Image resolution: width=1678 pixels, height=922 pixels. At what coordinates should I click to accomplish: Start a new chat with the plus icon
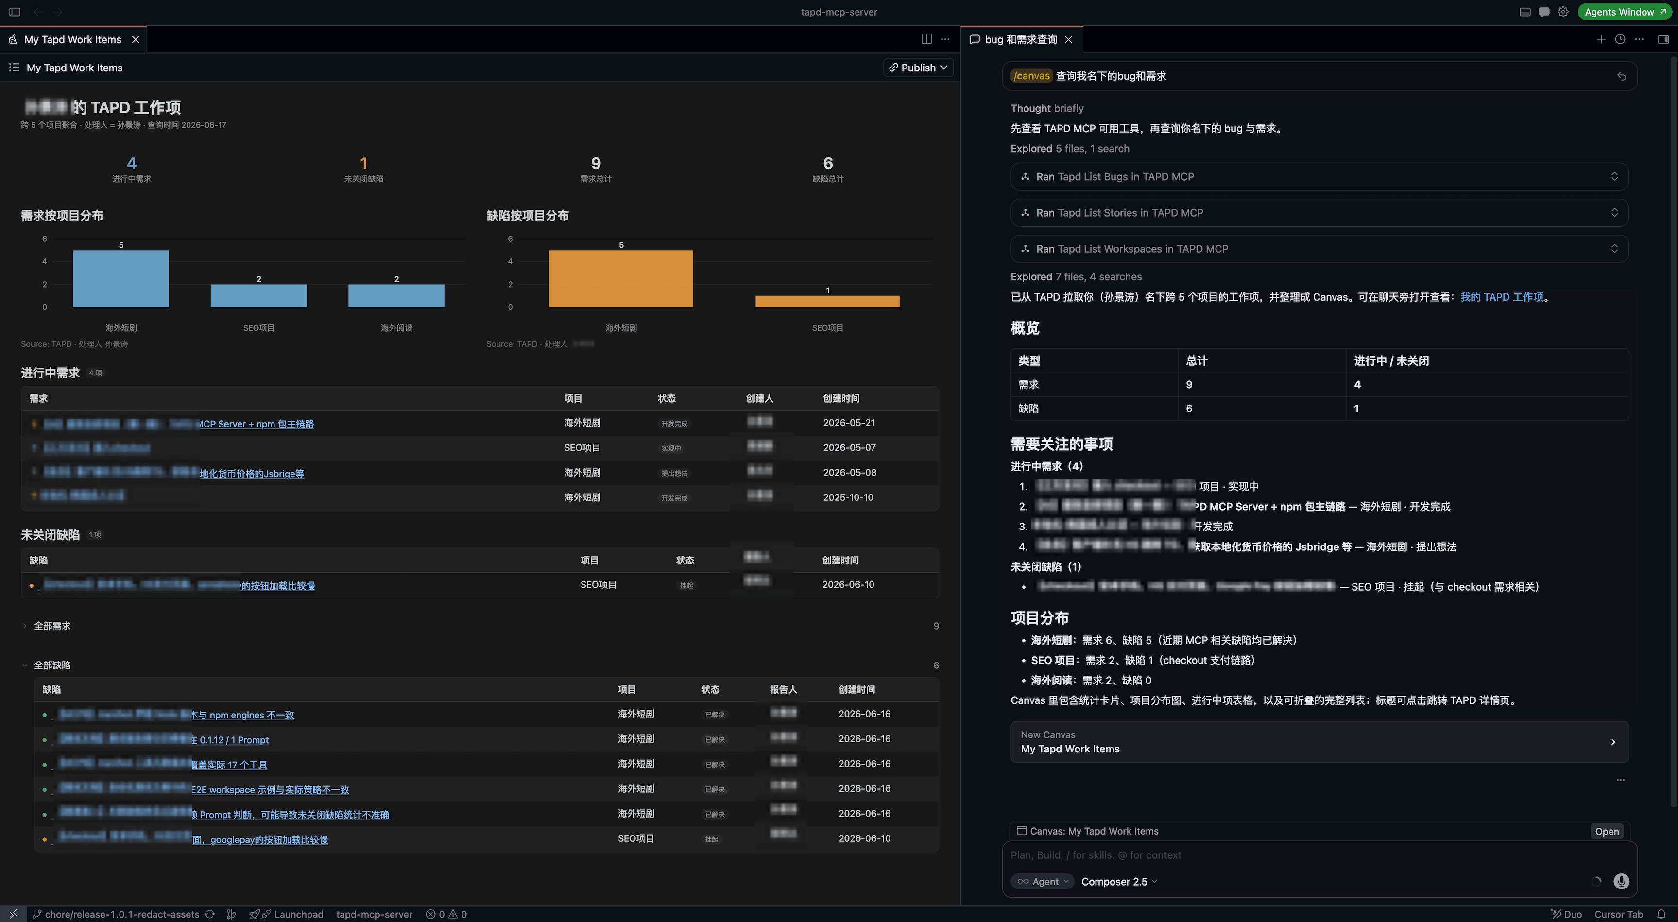click(1601, 39)
